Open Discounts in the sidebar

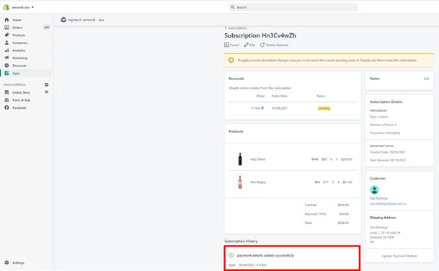click(19, 66)
